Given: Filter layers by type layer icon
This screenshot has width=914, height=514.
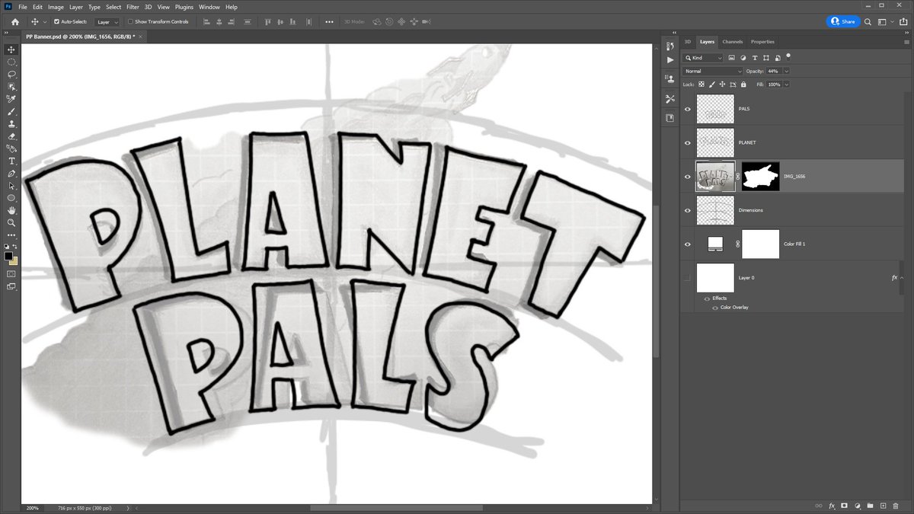Looking at the screenshot, I should tap(755, 58).
